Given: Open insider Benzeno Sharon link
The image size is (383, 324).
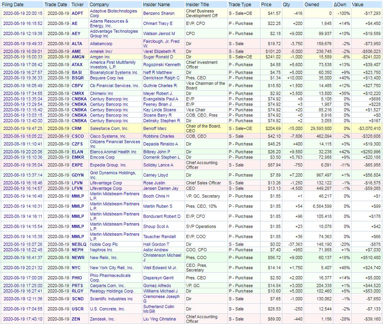Looking at the screenshot, I should [x=159, y=13].
